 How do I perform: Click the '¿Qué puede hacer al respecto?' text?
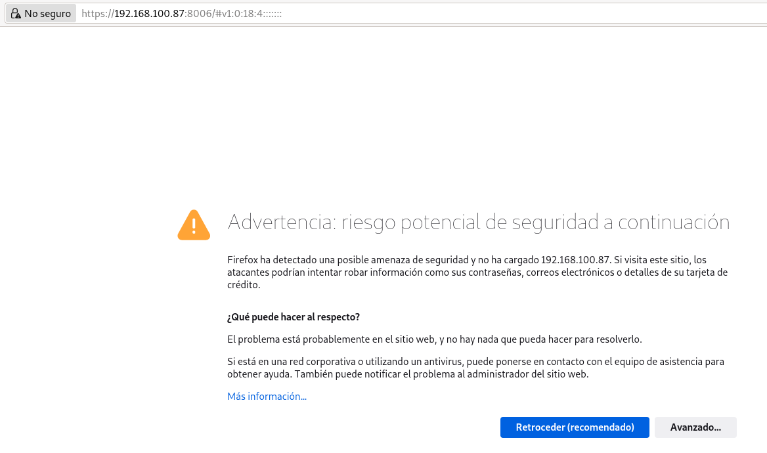(x=294, y=316)
